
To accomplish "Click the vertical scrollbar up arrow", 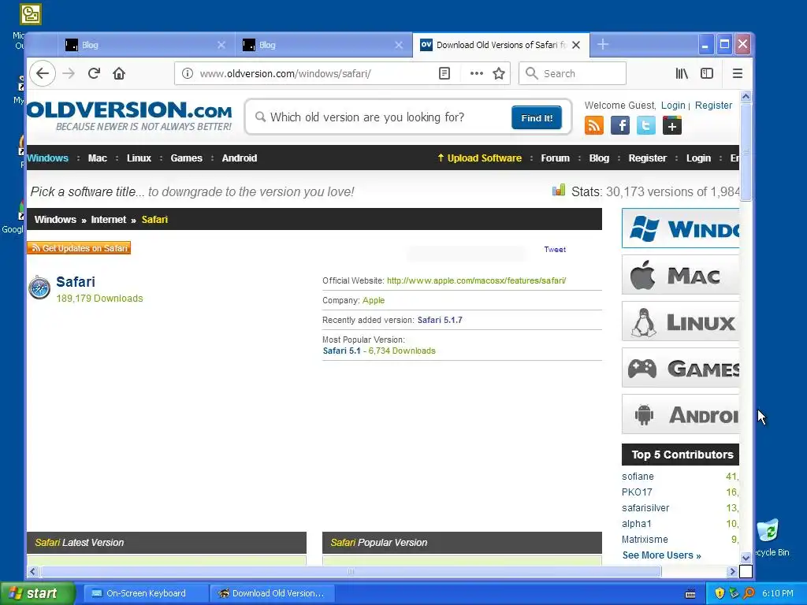I will 746,97.
